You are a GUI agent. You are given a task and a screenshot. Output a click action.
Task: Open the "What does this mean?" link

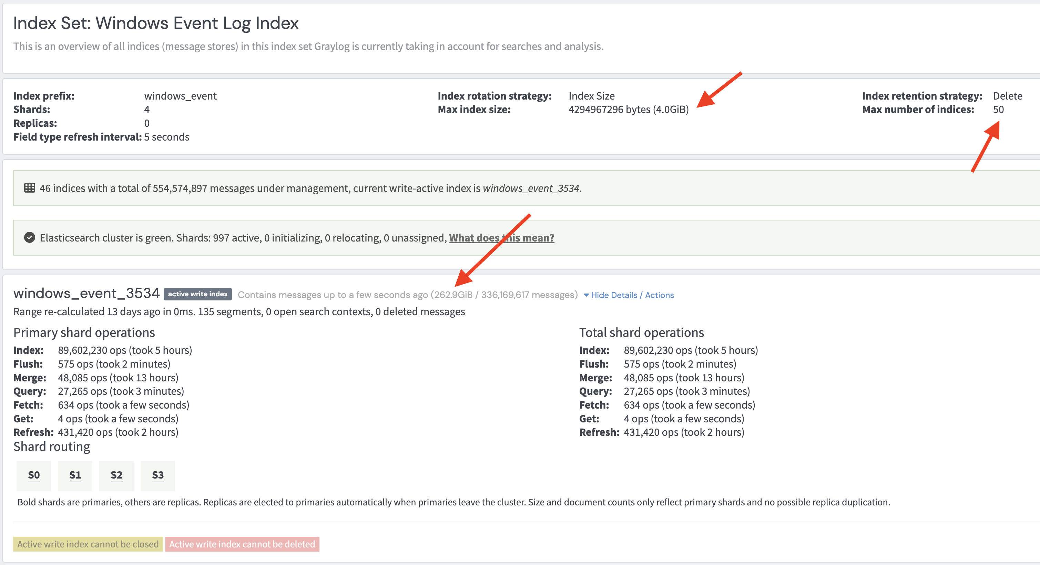pyautogui.click(x=501, y=238)
